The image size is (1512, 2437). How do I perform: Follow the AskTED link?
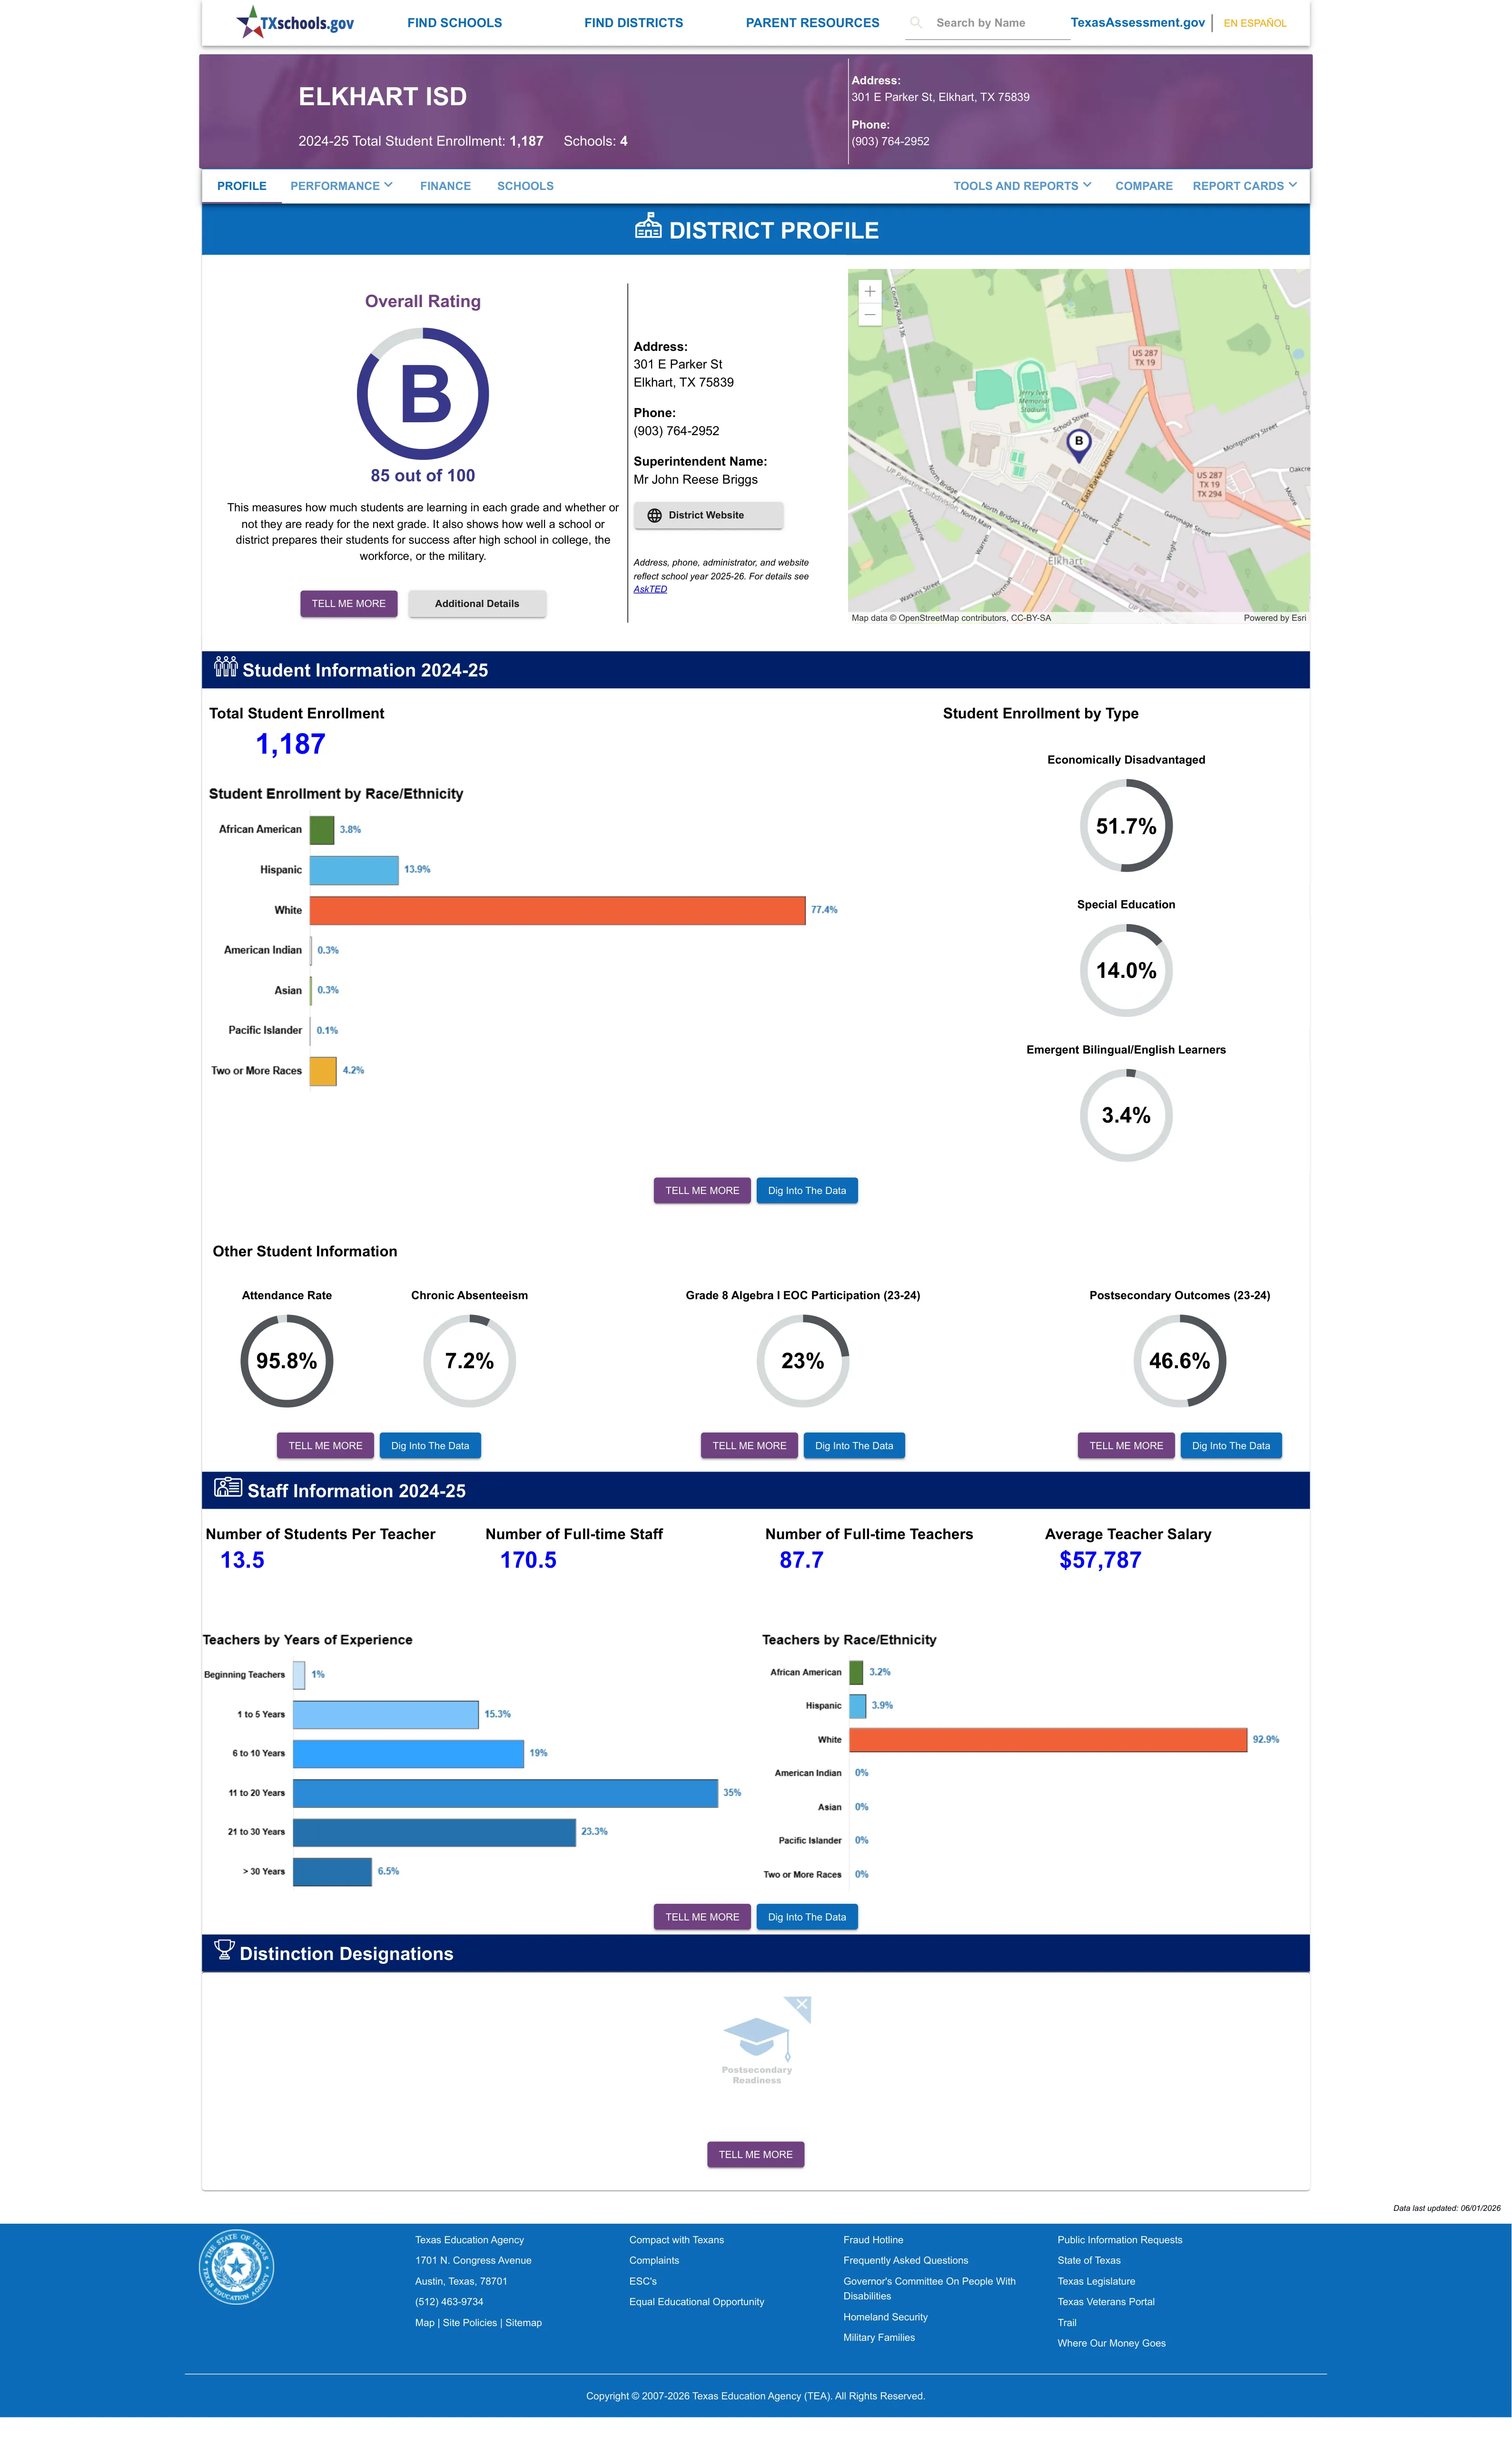[650, 589]
